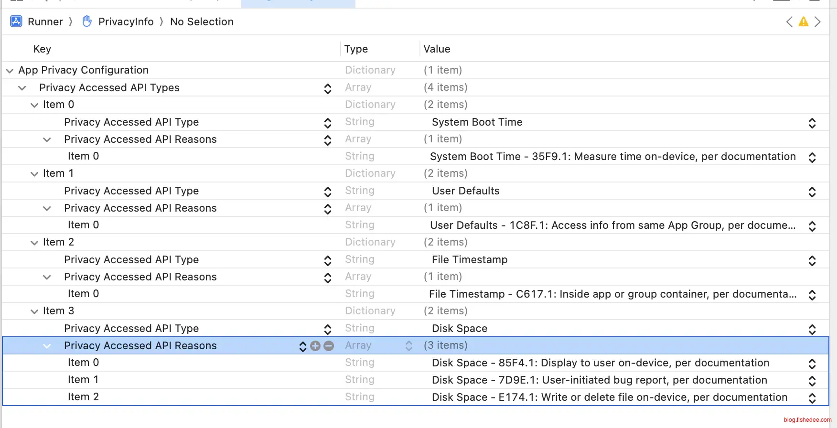Open System Boot Time value dropdown
Screen dimensions: 837x428
pyautogui.click(x=812, y=123)
